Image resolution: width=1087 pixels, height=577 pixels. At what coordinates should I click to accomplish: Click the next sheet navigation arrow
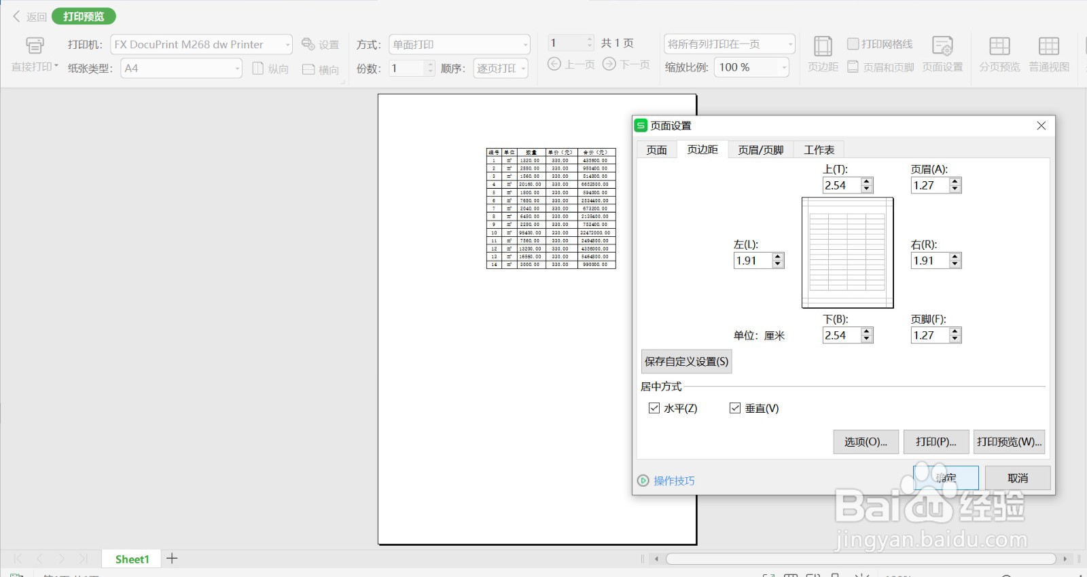[x=61, y=559]
